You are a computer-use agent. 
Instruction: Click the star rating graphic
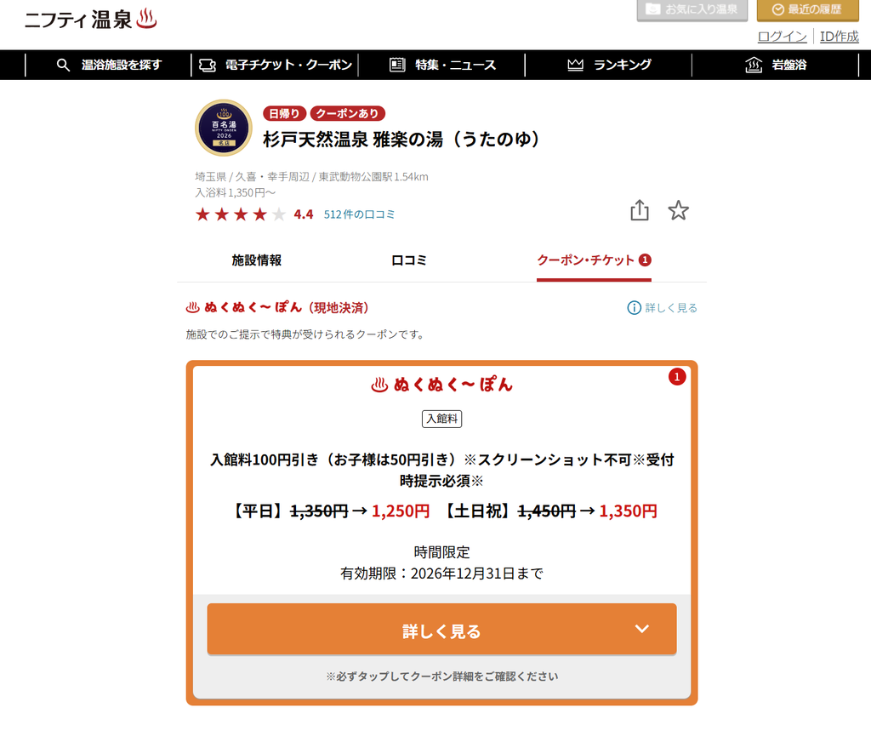coord(241,214)
